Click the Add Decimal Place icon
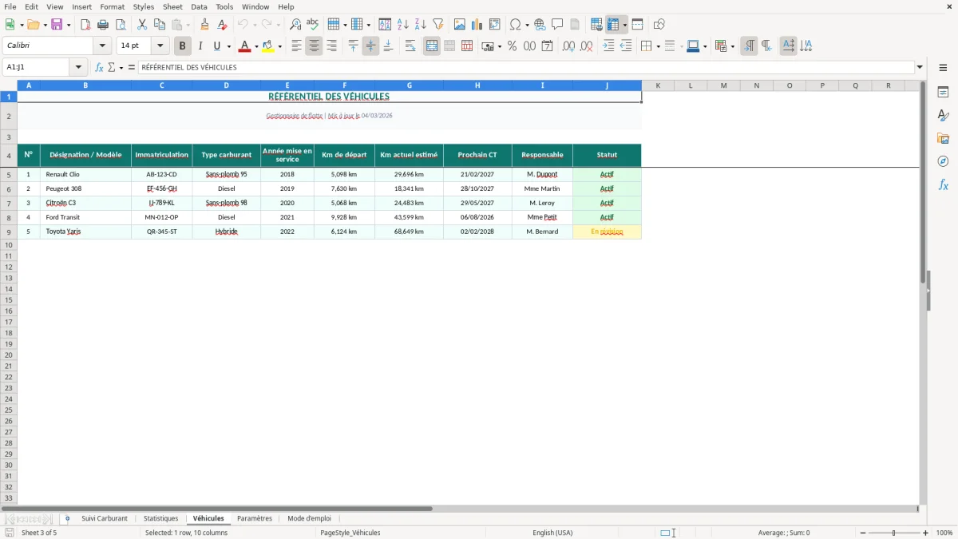 click(568, 46)
